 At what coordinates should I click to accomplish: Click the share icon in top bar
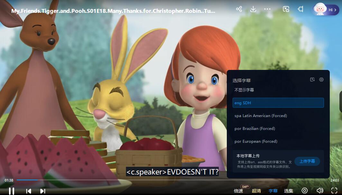(x=239, y=9)
